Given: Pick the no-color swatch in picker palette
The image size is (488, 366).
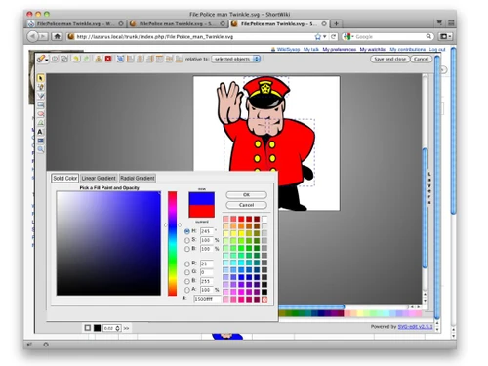Looking at the screenshot, I should click(264, 300).
